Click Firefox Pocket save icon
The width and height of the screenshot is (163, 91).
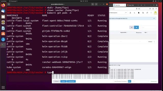click(x=150, y=9)
